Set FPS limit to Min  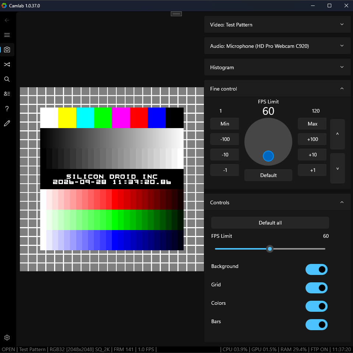(x=225, y=124)
